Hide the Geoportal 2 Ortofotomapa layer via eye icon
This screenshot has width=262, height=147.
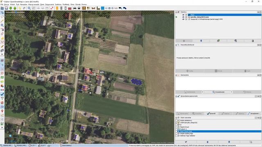[x=183, y=19]
